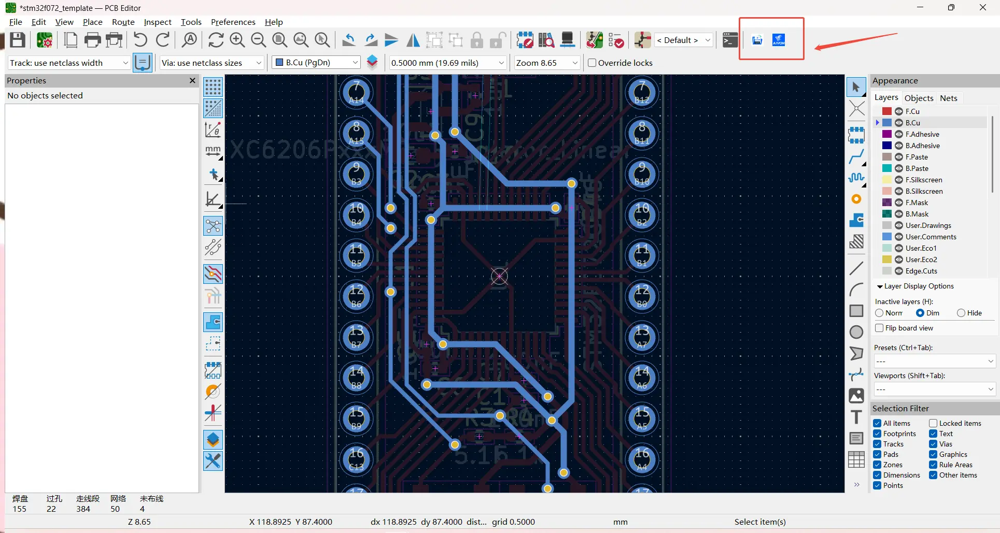
Task: Zoom to fit the page
Action: [x=279, y=40]
